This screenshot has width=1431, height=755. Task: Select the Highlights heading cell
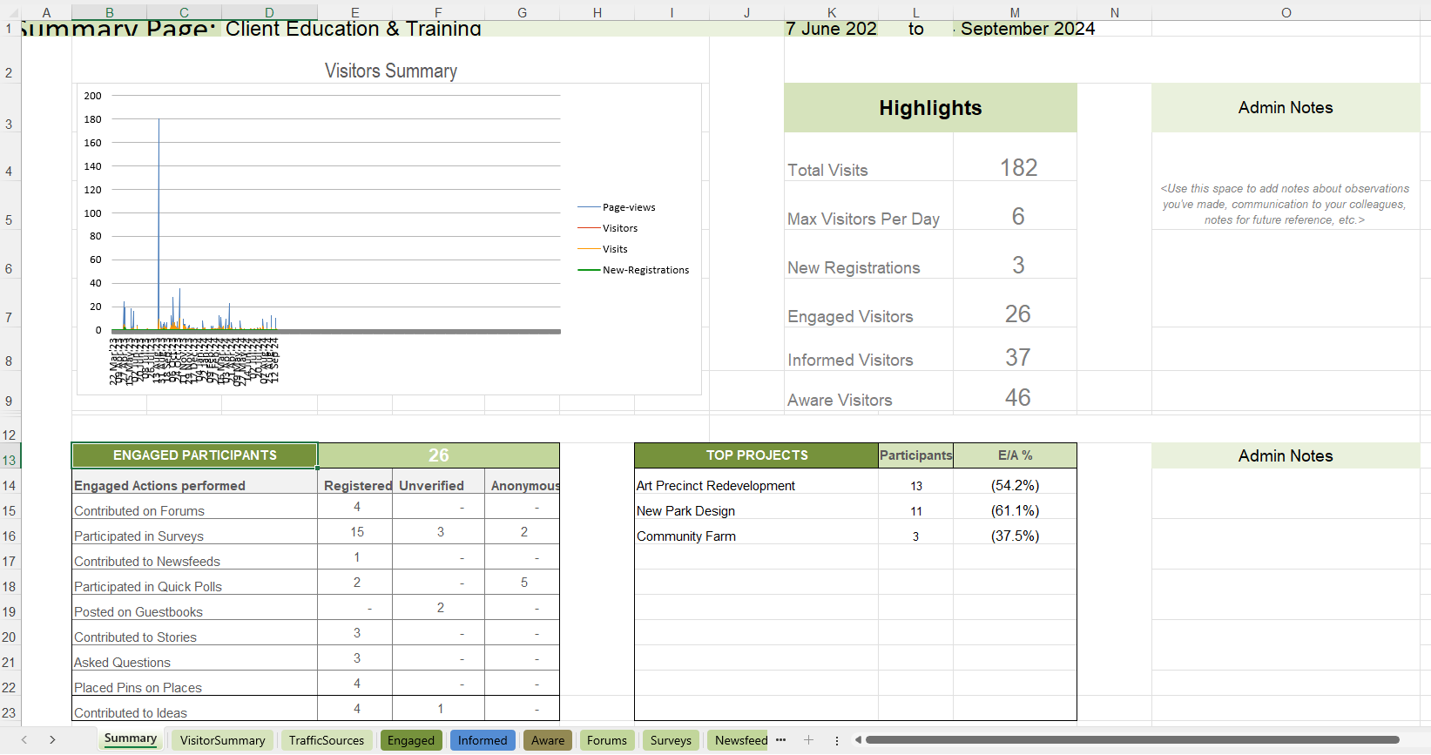coord(930,108)
